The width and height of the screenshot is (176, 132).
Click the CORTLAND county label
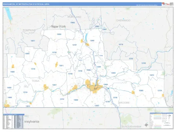click(x=74, y=17)
